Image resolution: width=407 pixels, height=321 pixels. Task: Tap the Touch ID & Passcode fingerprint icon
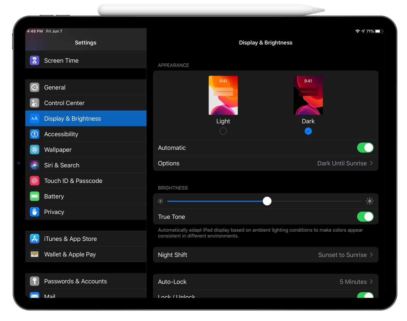point(35,180)
